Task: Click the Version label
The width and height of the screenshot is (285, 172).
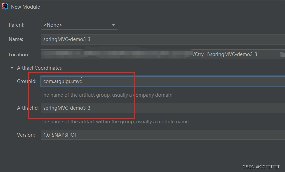Action: (26, 135)
